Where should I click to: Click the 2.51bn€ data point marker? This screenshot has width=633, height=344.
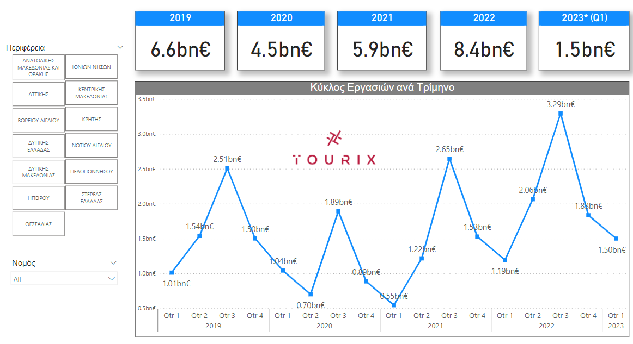point(227,168)
